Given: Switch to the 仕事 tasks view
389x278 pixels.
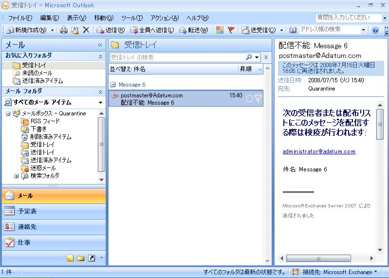Looking at the screenshot, I should [x=54, y=242].
